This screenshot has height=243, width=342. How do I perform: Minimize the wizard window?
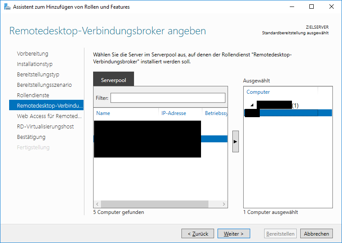[292, 7]
